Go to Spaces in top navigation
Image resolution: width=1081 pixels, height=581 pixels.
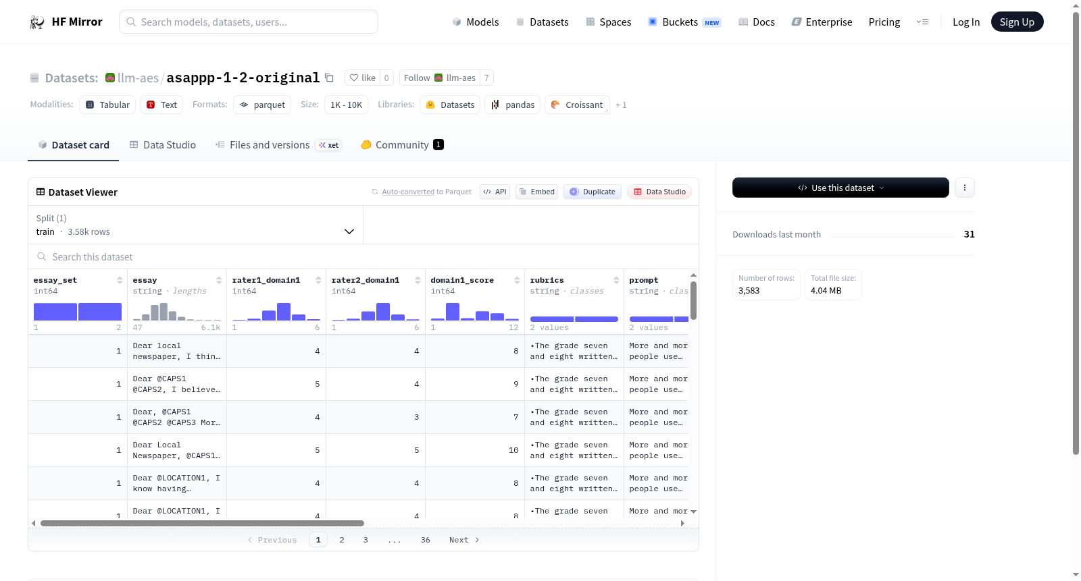[x=609, y=22]
